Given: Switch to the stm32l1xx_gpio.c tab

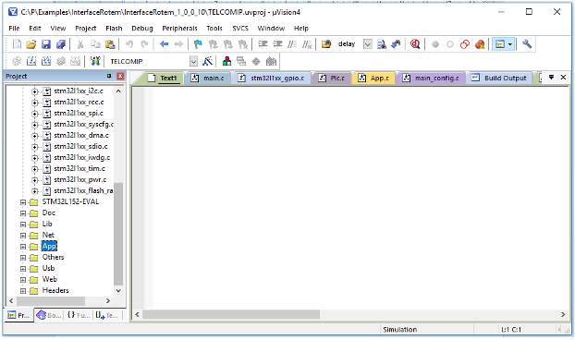Looking at the screenshot, I should click(272, 78).
